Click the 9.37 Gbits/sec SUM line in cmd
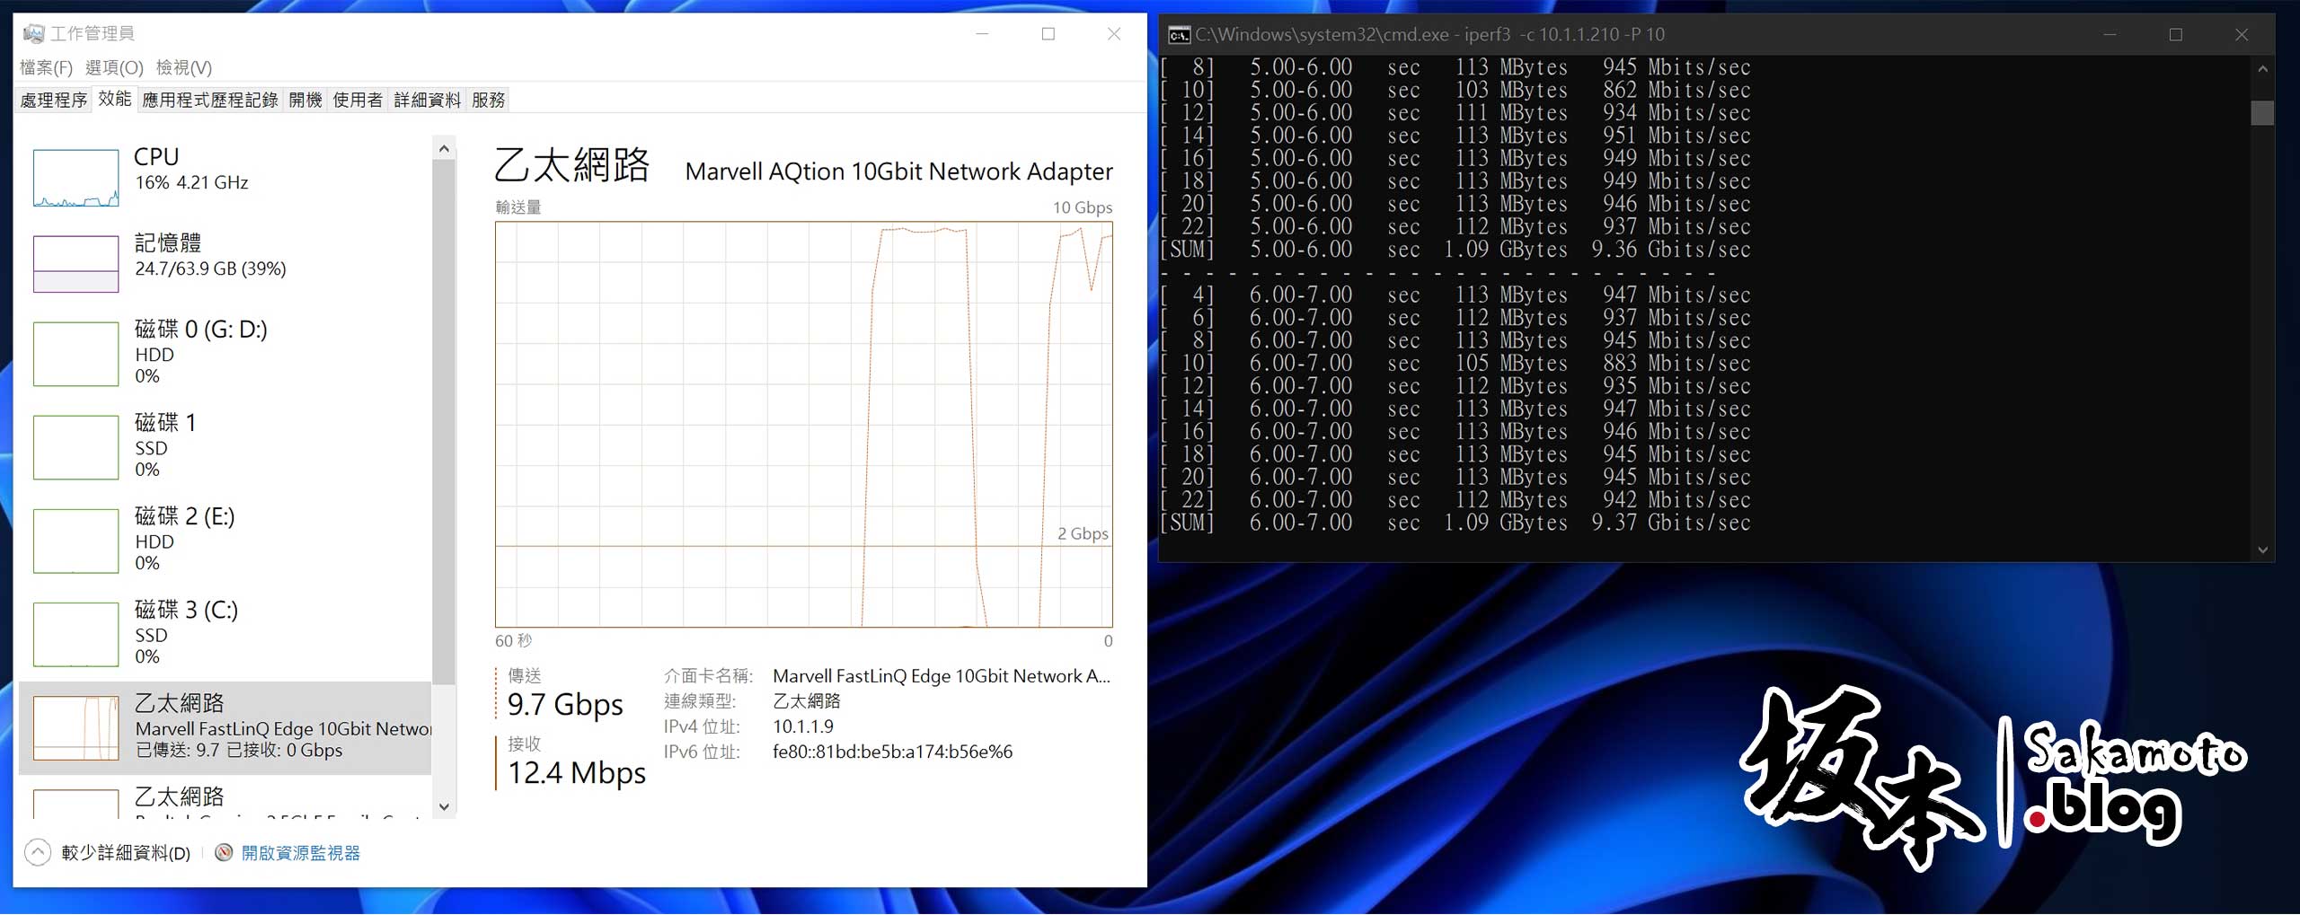Image resolution: width=2300 pixels, height=915 pixels. (1455, 523)
